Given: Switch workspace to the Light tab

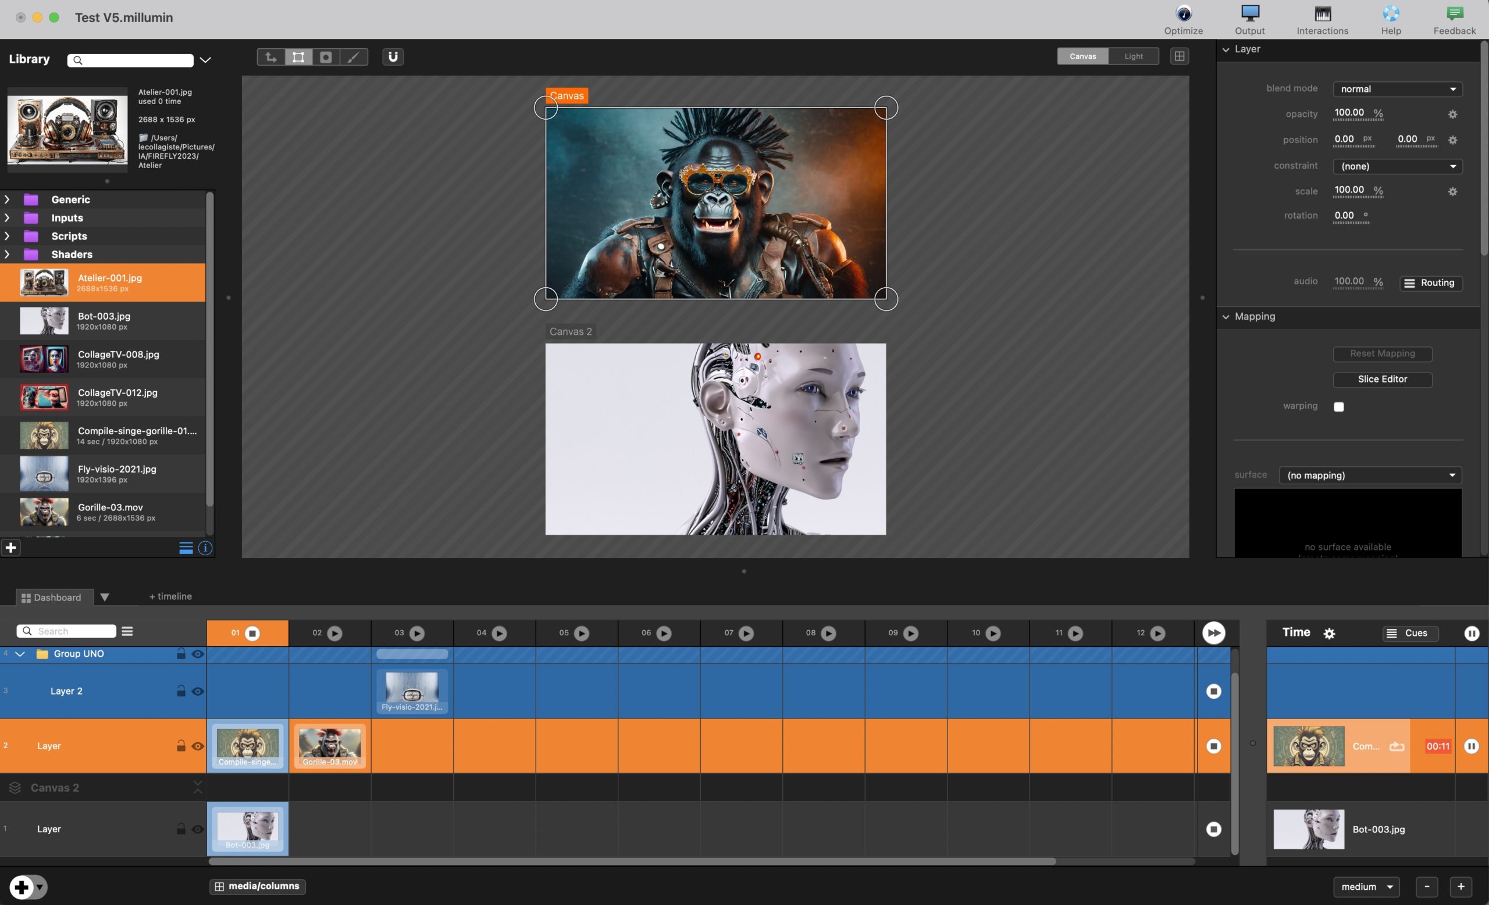Looking at the screenshot, I should pos(1133,56).
